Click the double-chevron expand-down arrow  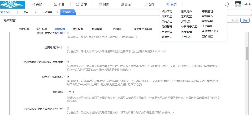tap(234, 20)
